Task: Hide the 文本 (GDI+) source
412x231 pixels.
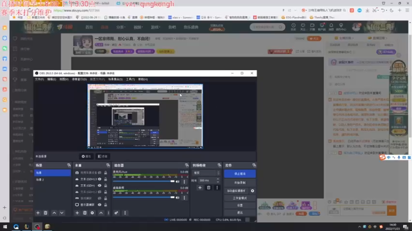Action: pyautogui.click(x=99, y=185)
